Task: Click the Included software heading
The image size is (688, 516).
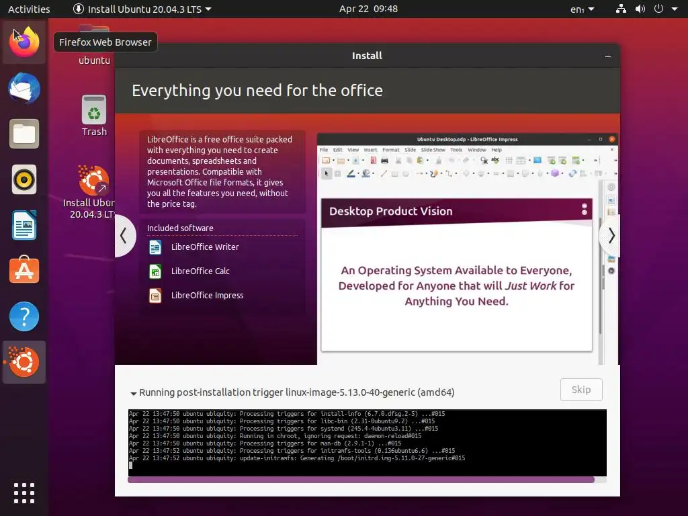Action: 180,228
